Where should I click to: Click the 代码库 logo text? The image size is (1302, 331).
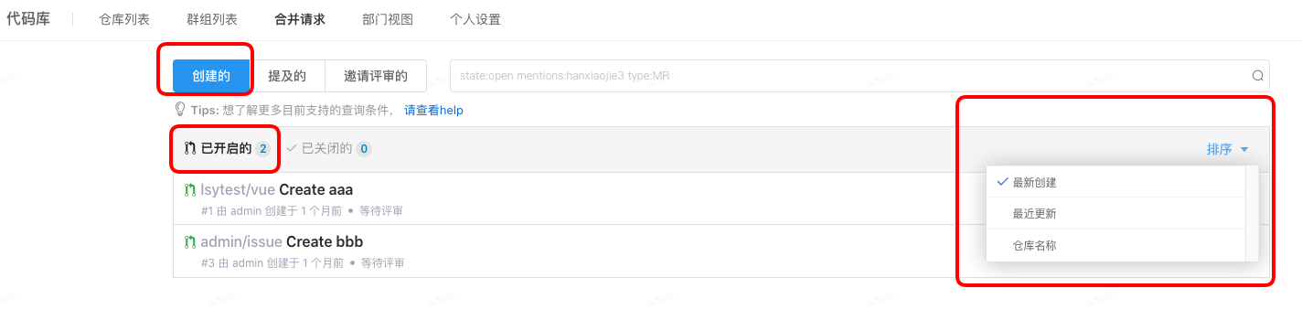(x=28, y=19)
